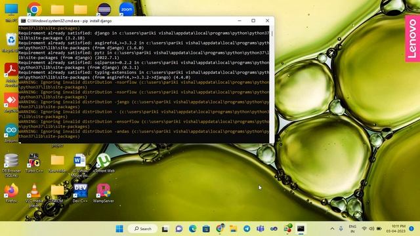Screen dimensions: 420x236
Task: Click the warning mentioning -jango distribution
Action: [144, 104]
